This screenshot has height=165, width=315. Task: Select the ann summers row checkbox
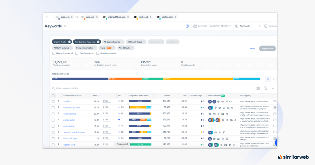coord(53,114)
